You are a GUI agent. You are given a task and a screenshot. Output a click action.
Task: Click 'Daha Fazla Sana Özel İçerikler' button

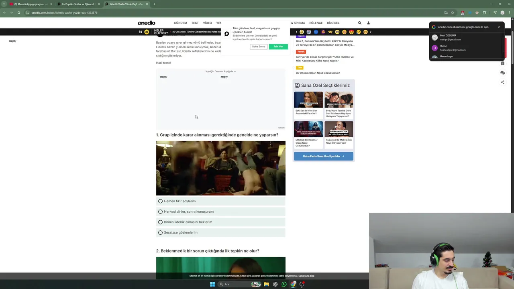[x=324, y=156]
